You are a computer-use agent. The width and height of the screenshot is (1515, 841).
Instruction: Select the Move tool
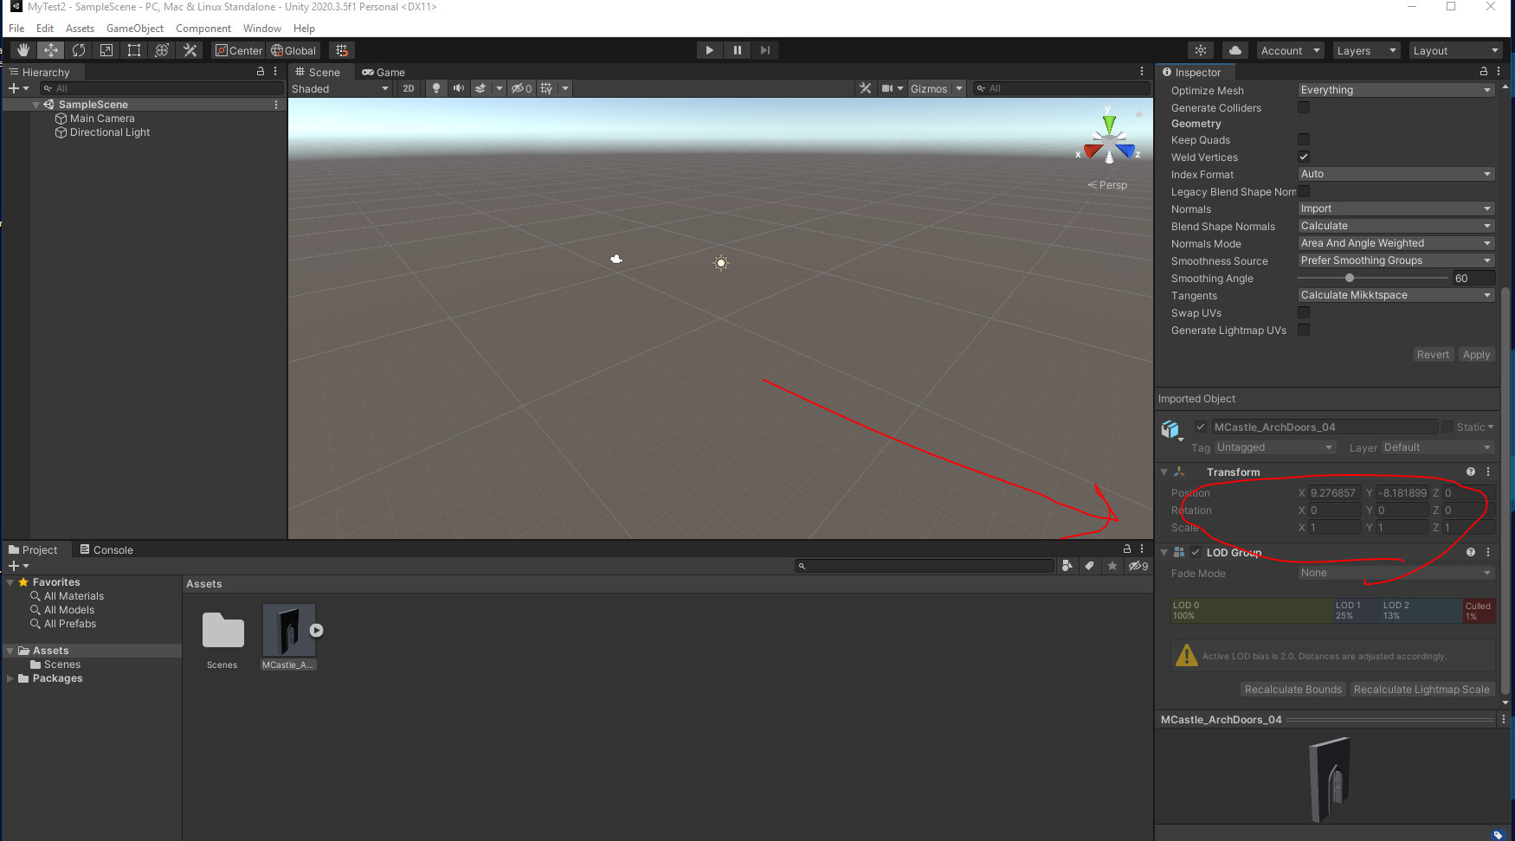(x=51, y=50)
